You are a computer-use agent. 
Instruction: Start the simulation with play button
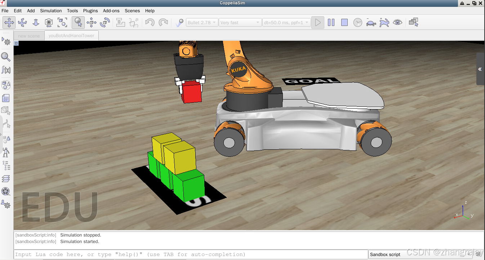tap(318, 22)
